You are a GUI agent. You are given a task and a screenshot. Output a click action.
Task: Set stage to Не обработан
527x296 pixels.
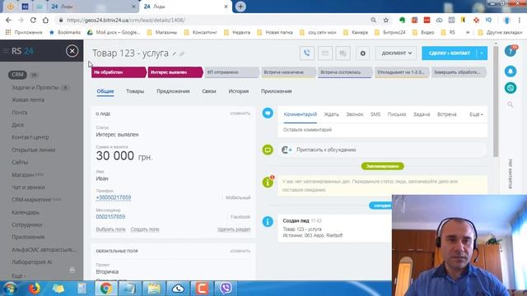[x=119, y=72]
